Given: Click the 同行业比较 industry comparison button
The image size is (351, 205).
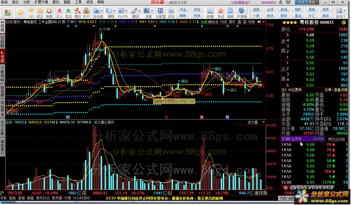Looking at the screenshot, I should click(x=336, y=139).
